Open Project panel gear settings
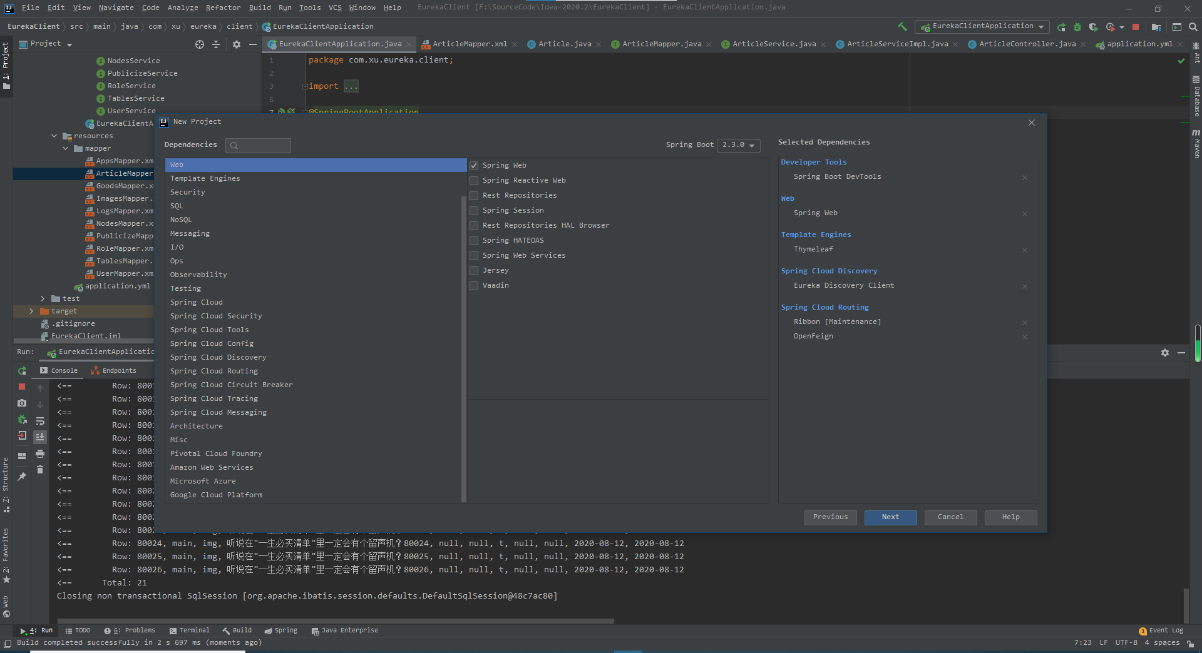This screenshot has width=1202, height=653. pyautogui.click(x=236, y=44)
